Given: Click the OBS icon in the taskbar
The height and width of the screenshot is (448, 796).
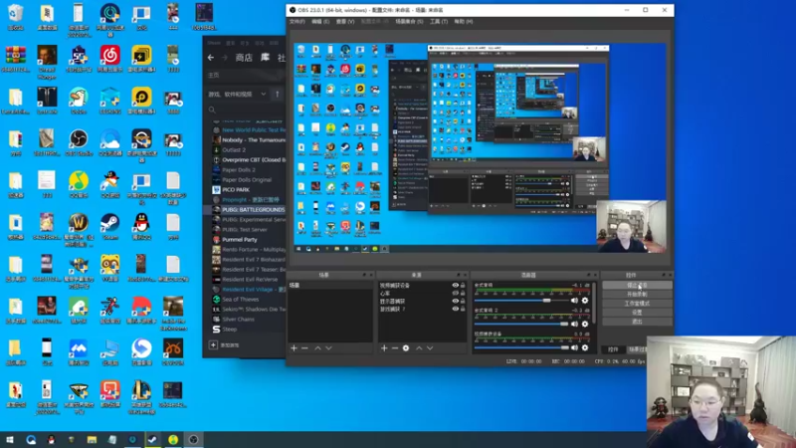Looking at the screenshot, I should point(193,439).
